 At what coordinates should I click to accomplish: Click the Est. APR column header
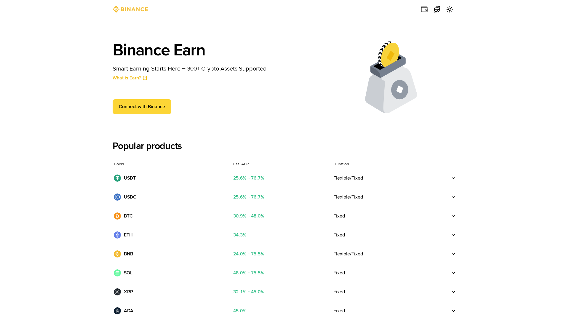click(241, 164)
